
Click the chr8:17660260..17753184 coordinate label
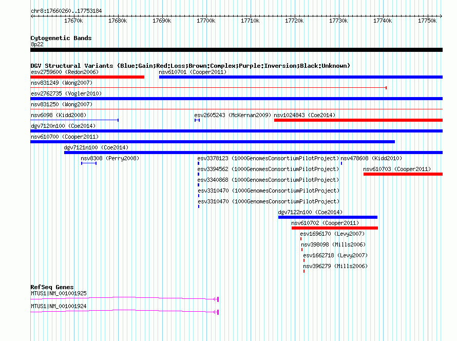[66, 11]
